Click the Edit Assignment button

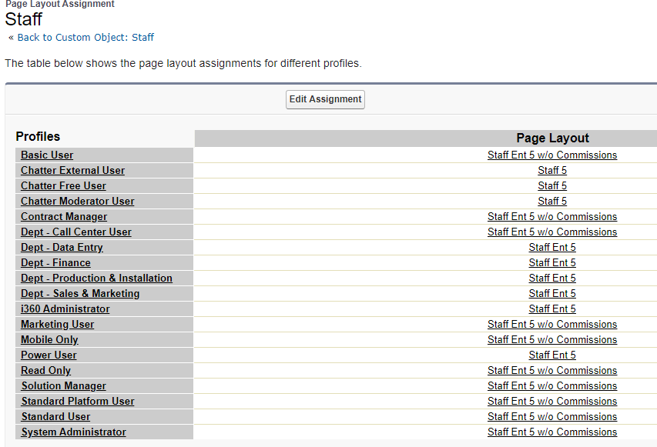click(325, 99)
